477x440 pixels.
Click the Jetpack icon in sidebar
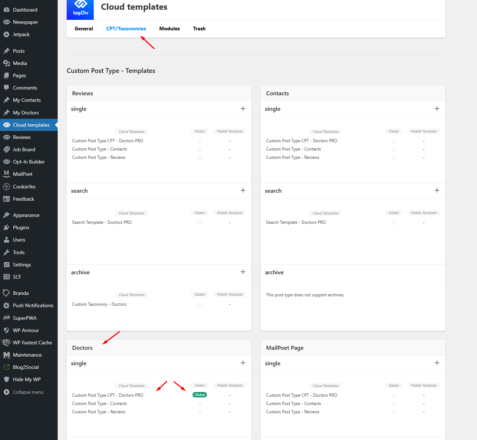pos(6,34)
